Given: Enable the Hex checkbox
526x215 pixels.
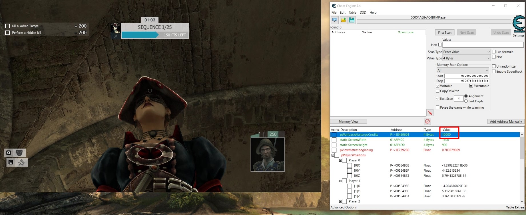Looking at the screenshot, I should [x=440, y=45].
